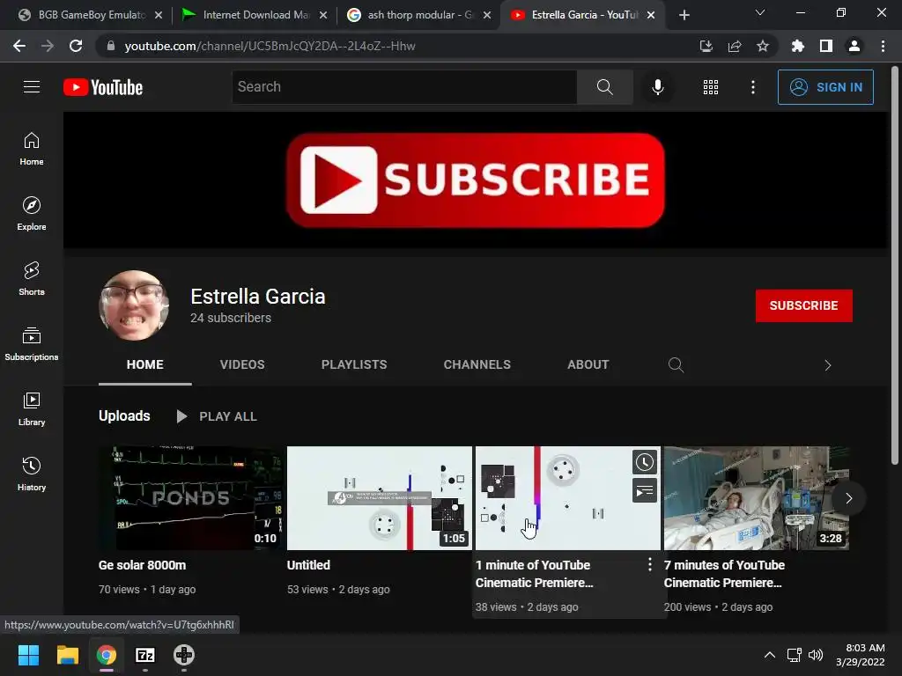Click the YouTube logo
Image resolution: width=902 pixels, height=676 pixels.
point(103,87)
